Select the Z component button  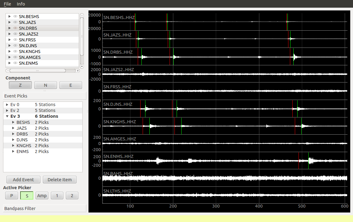(20, 85)
